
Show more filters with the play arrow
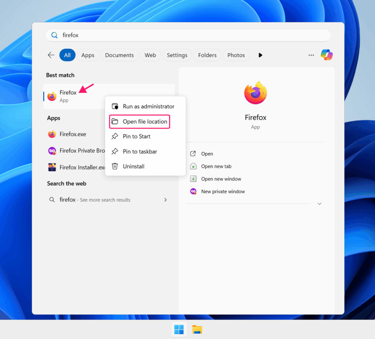[x=260, y=55]
